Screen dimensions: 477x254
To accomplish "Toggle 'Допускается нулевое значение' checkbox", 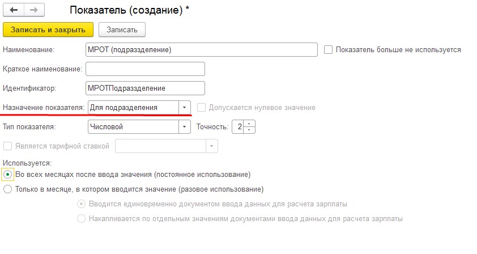I will pyautogui.click(x=201, y=108).
